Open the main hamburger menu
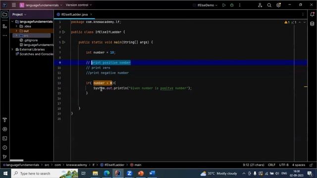317x178 pixels. 14,5
